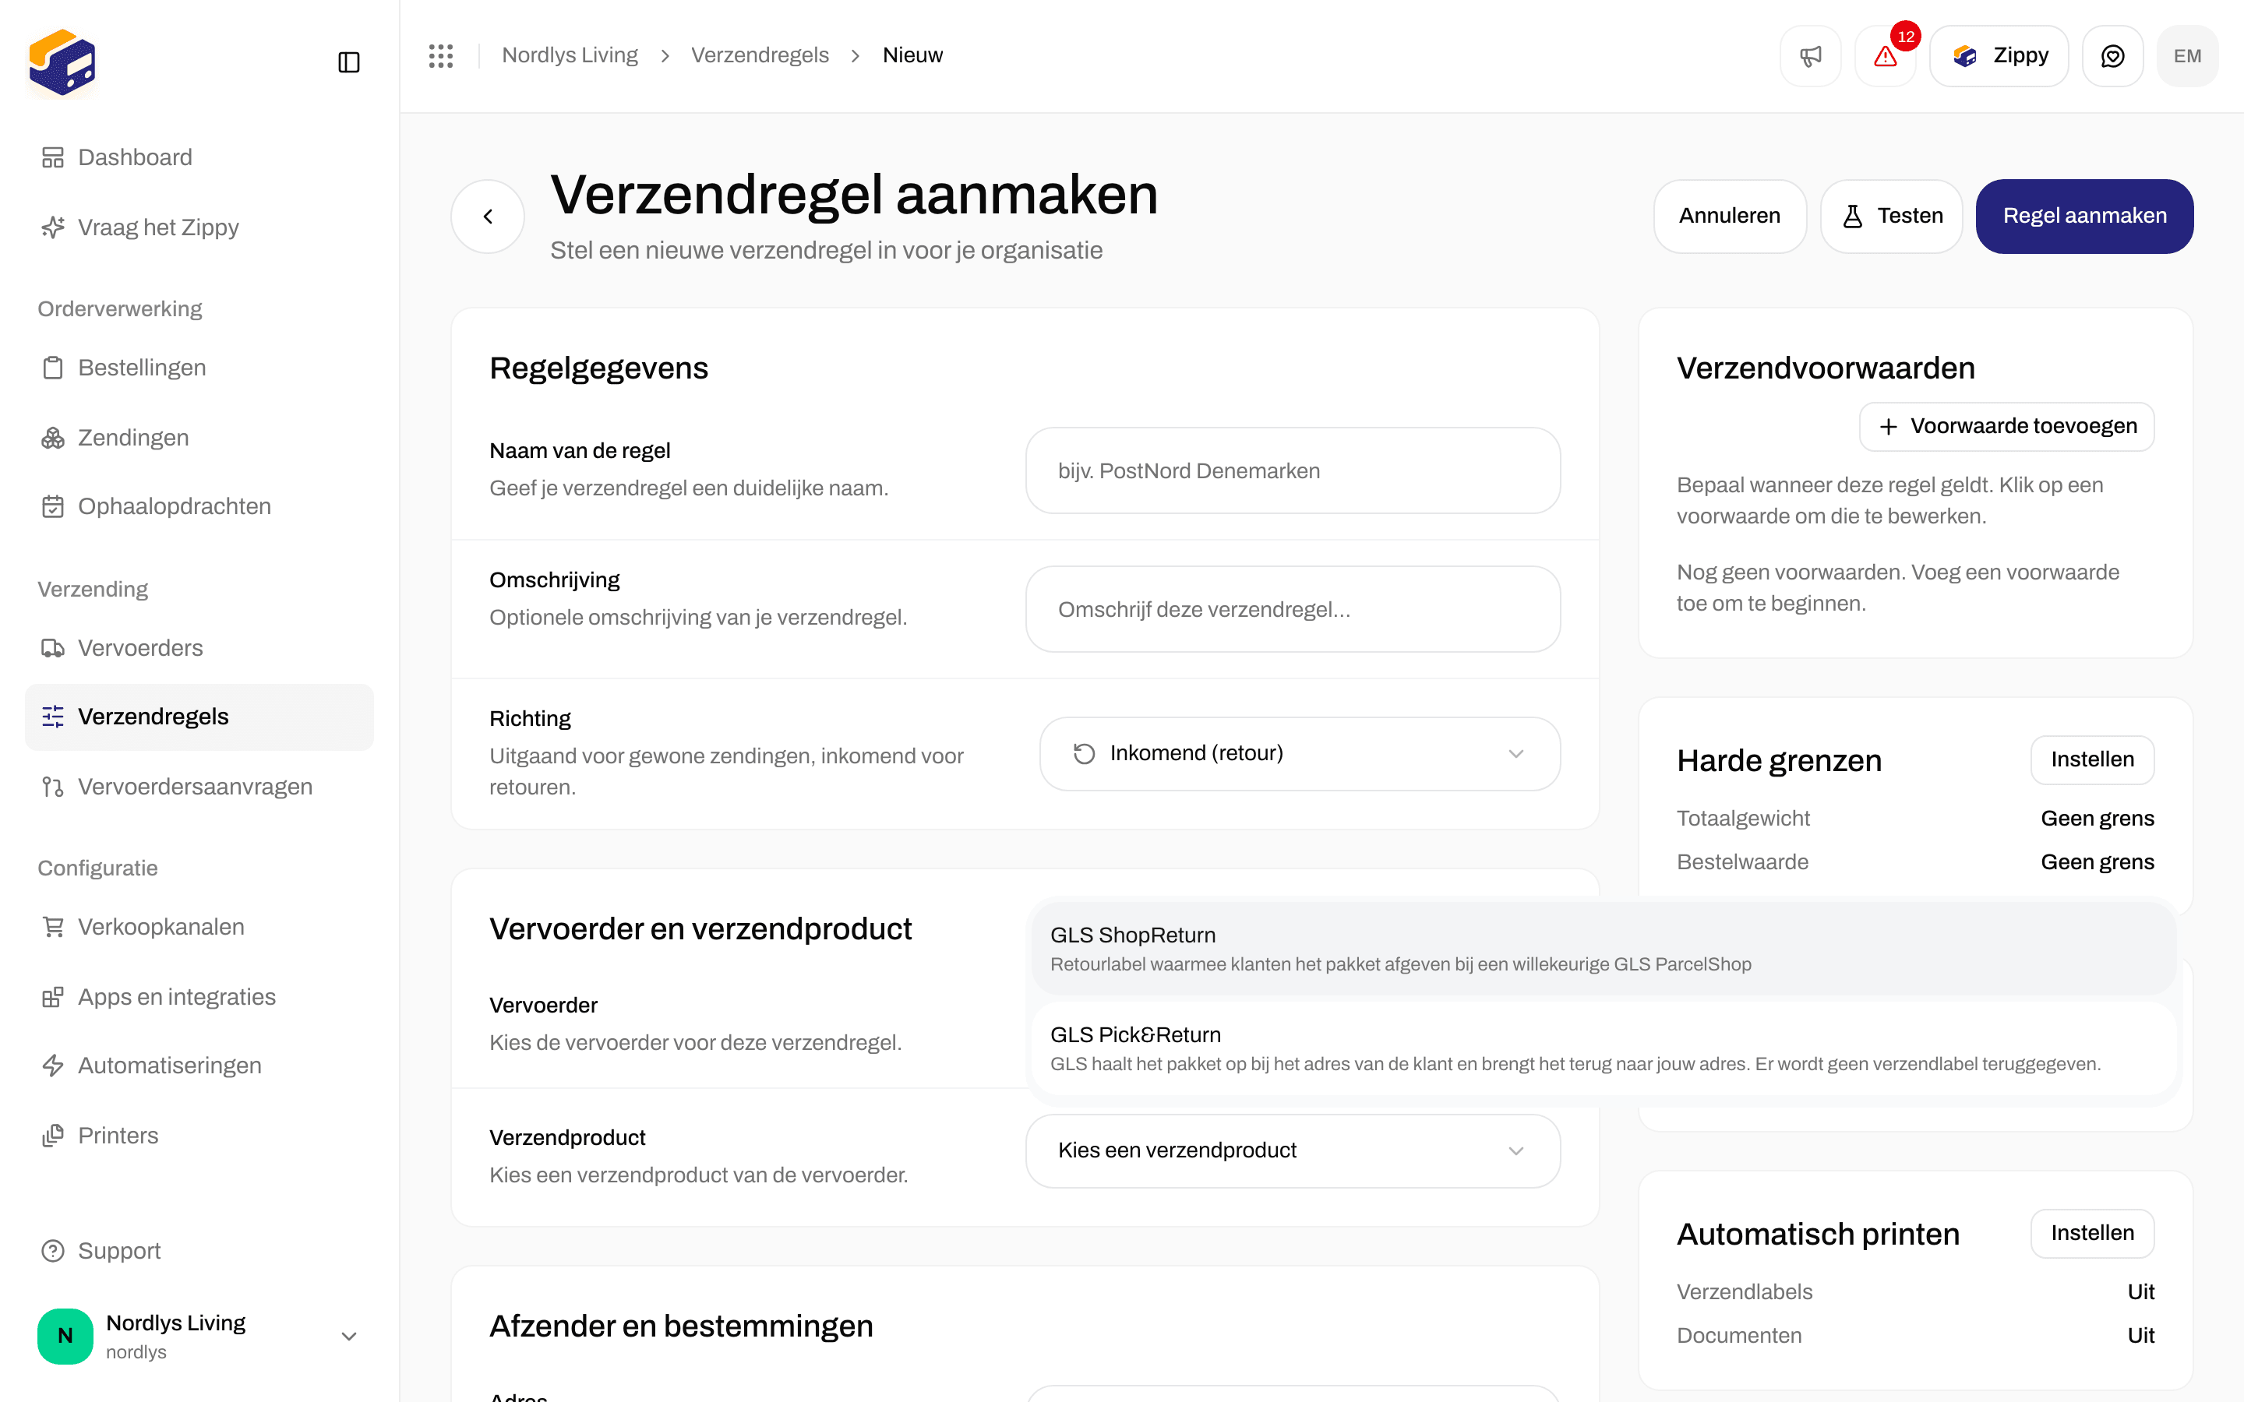Open Printers in sidebar
The image size is (2244, 1402).
click(x=199, y=1135)
